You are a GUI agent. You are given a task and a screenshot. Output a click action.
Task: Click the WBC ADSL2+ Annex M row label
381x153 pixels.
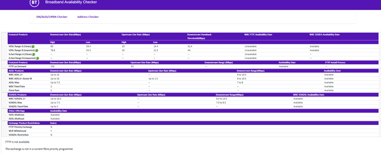pos(20,78)
